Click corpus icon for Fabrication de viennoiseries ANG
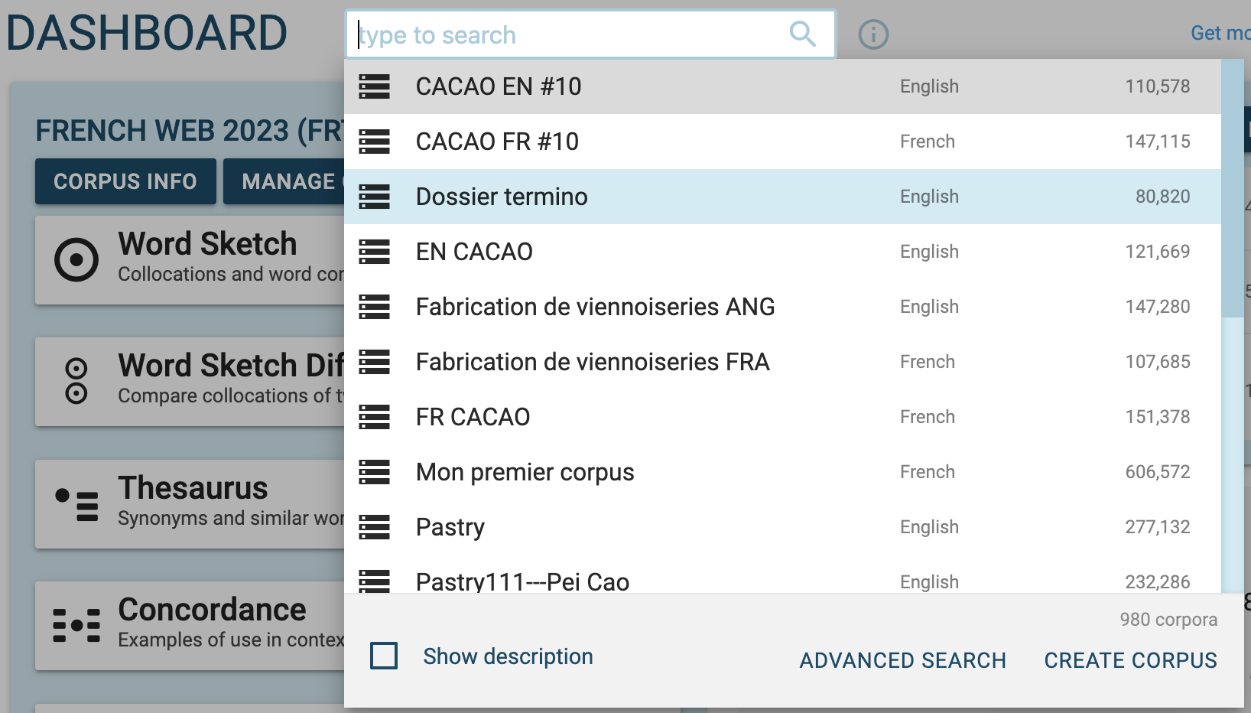 [x=375, y=307]
